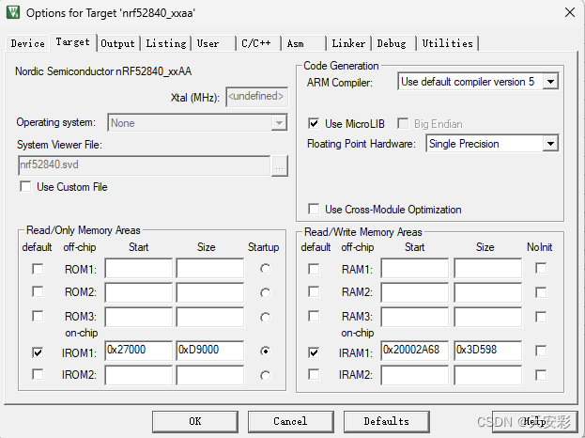The width and height of the screenshot is (585, 438).
Task: Open Floating Point Hardware dropdown
Action: [492, 144]
